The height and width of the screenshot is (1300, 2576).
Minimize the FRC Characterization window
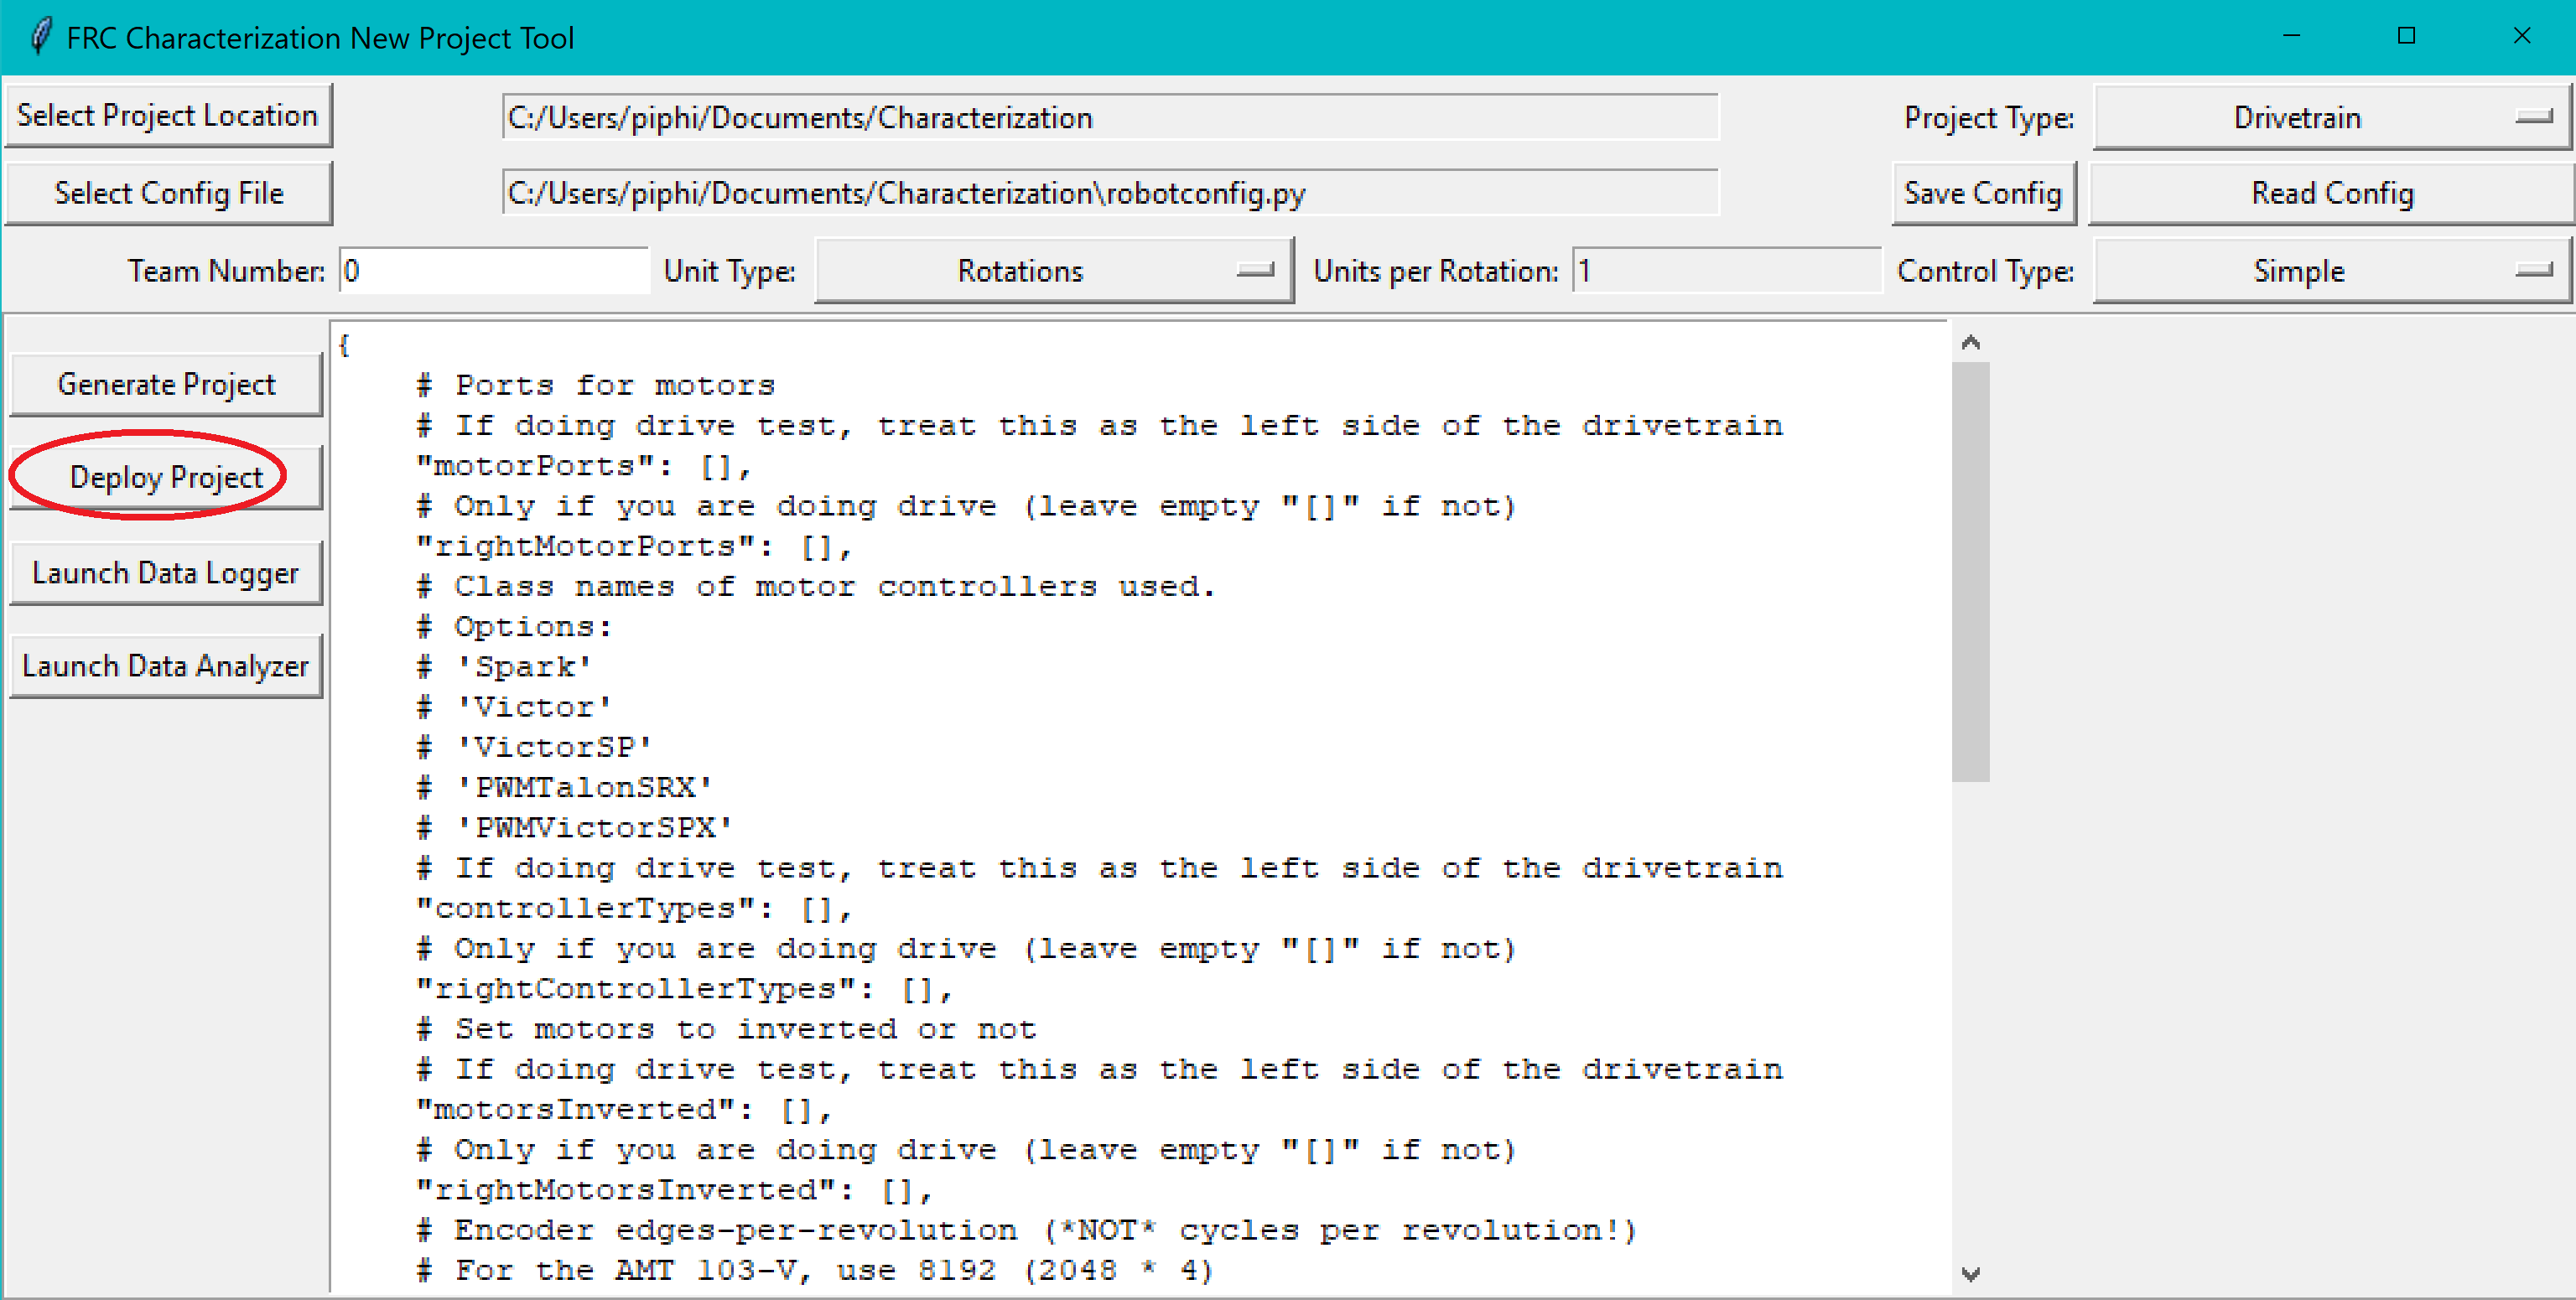2291,37
